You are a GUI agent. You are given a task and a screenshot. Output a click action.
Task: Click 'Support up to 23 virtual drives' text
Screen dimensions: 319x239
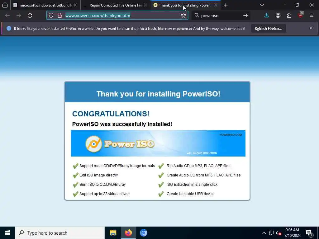104,194
